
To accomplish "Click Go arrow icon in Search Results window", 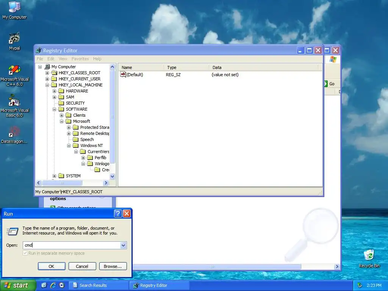I will click(325, 84).
